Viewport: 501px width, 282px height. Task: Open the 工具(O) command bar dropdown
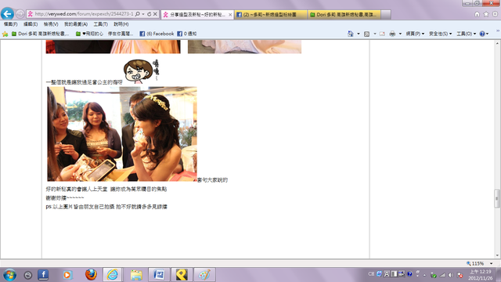pos(467,34)
